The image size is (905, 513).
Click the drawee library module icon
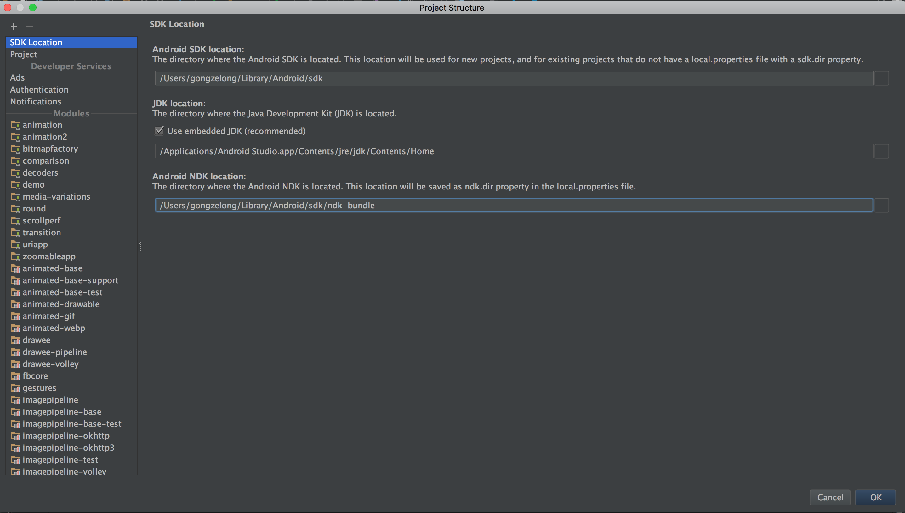[x=15, y=340]
